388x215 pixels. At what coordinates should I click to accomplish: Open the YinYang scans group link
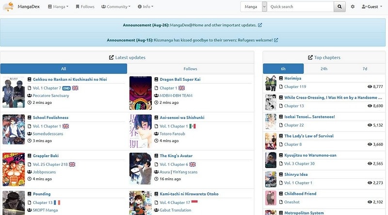click(185, 172)
